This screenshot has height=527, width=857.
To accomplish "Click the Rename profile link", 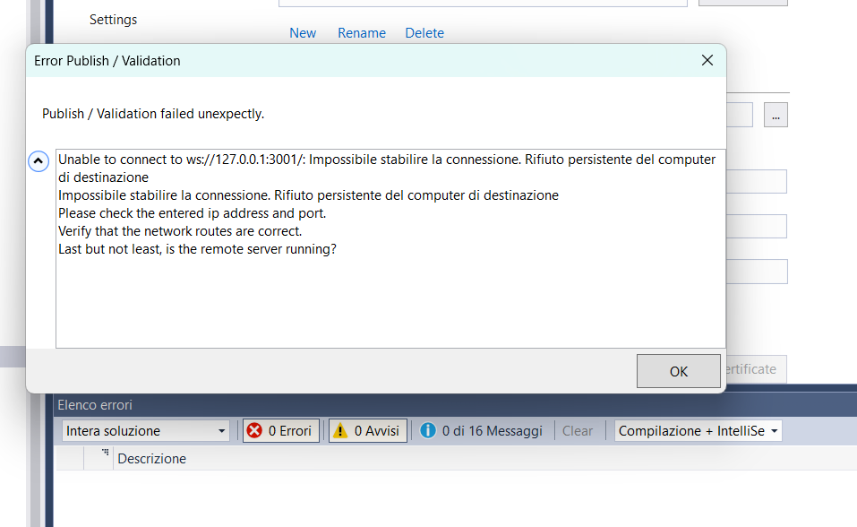I will coord(362,33).
